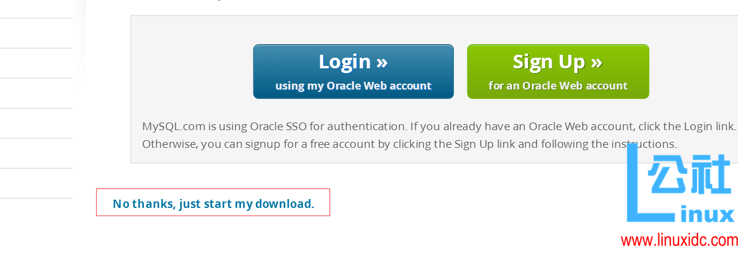738x255 pixels.
Task: Click the green Sign Up button
Action: click(x=558, y=71)
